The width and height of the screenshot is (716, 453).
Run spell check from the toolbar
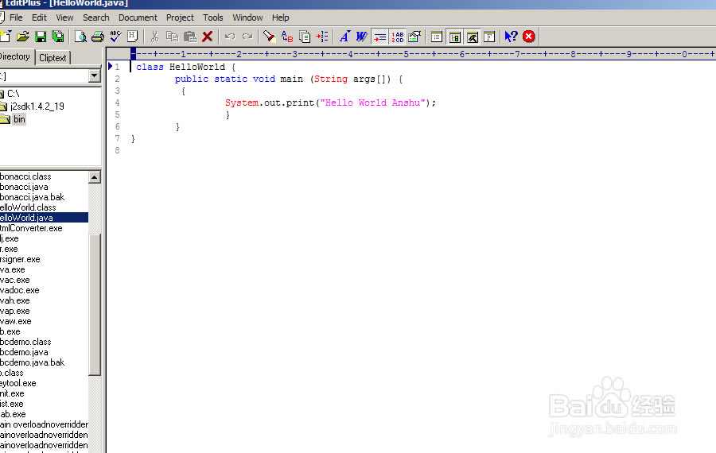coord(115,37)
